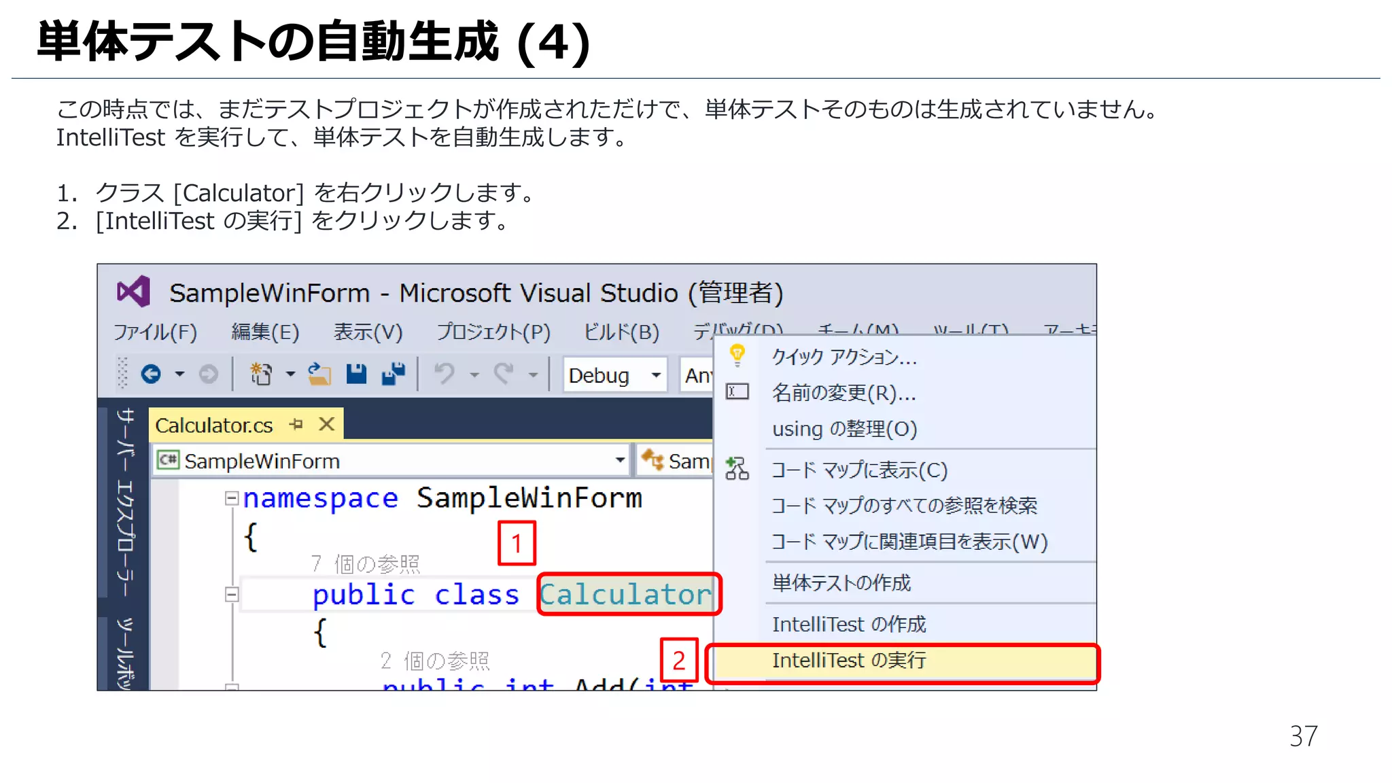Select コード マップのすべての参照を検索 entry

[x=905, y=505]
